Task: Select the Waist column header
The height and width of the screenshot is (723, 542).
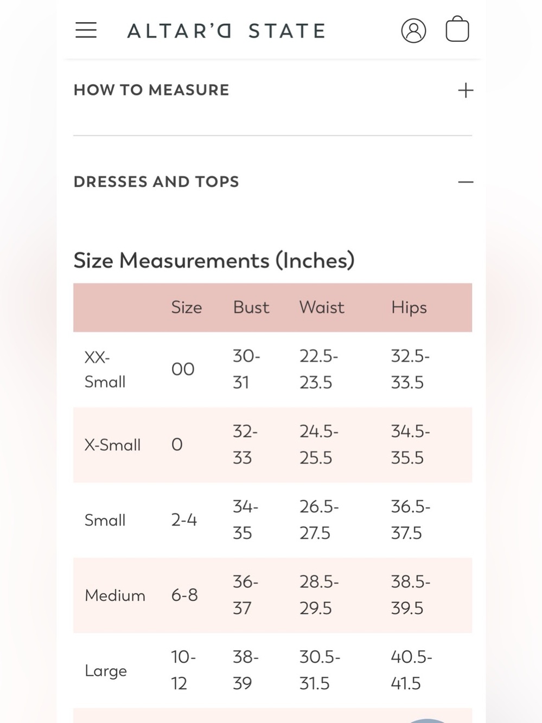Action: coord(322,308)
